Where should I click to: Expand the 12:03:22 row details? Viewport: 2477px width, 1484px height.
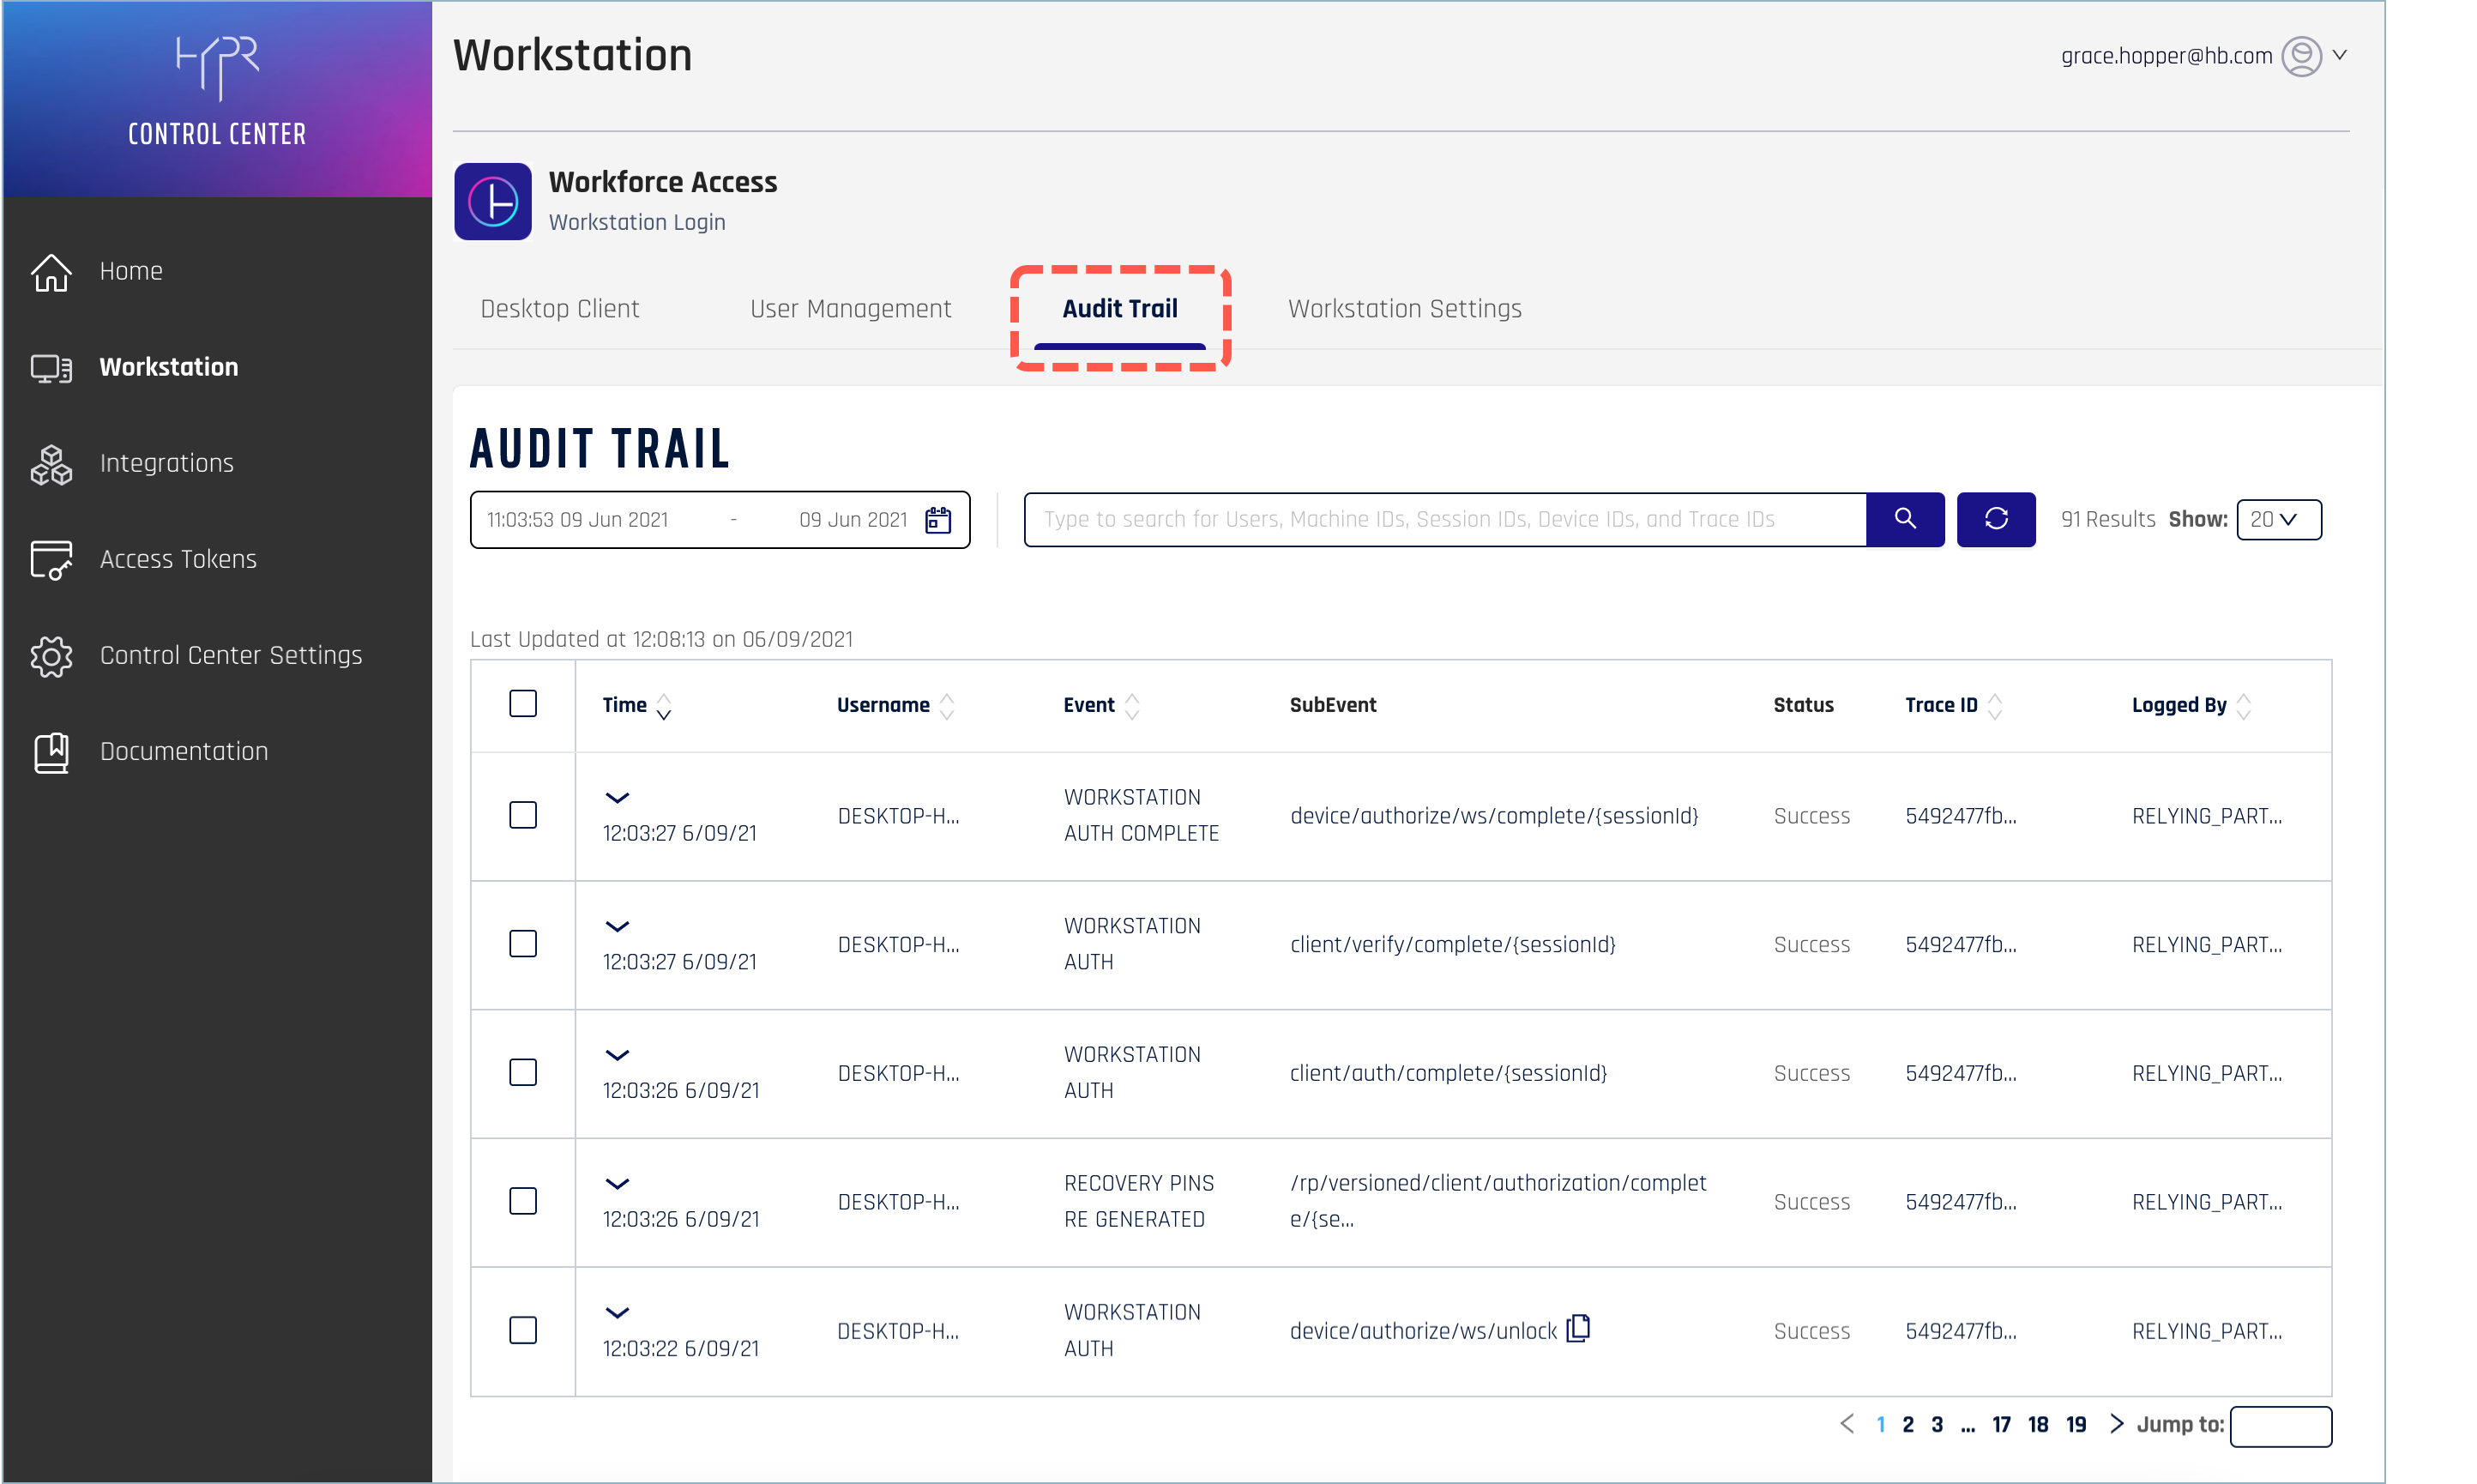617,1313
